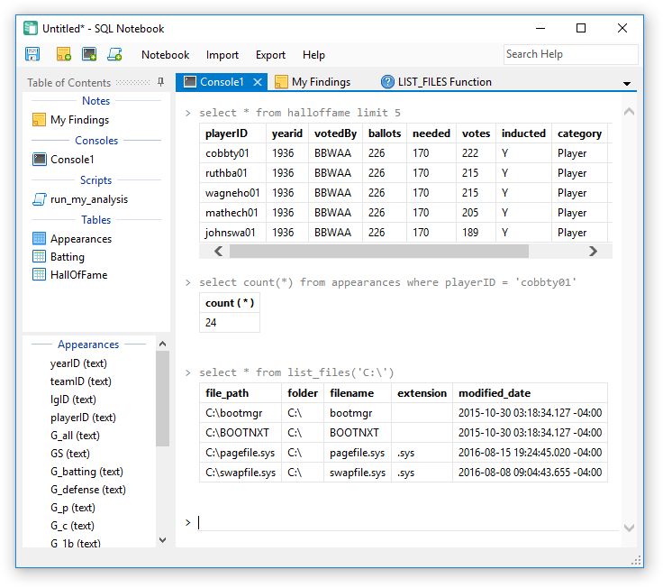Select HallOfFame in the Tables list
The height and width of the screenshot is (588, 663).
pyautogui.click(x=78, y=275)
